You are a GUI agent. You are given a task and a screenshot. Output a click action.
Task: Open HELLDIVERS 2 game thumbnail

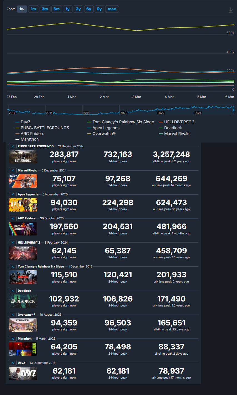point(23,253)
